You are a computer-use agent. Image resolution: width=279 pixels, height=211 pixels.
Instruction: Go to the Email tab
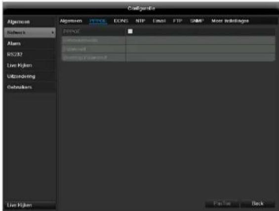tap(159, 21)
